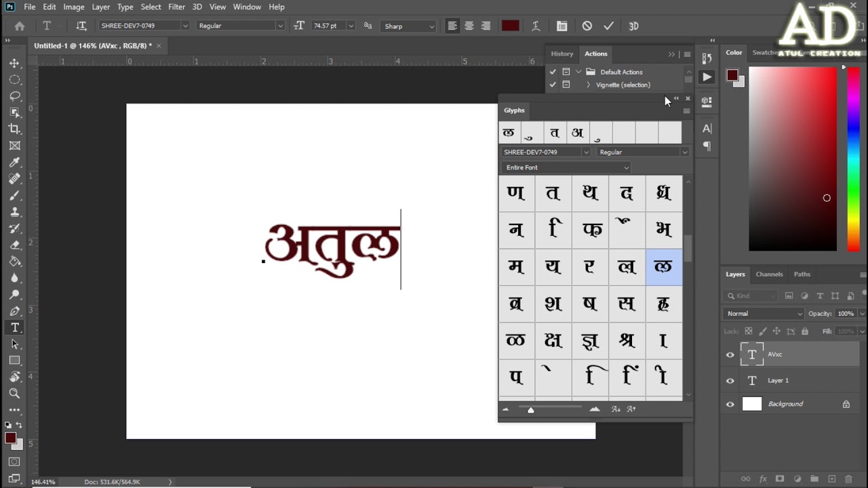Click add layer style fx button
This screenshot has height=488, width=868.
pyautogui.click(x=763, y=479)
